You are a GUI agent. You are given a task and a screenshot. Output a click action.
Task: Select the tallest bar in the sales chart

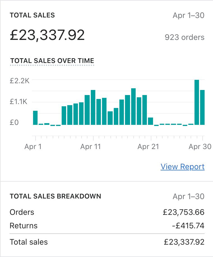pos(197,102)
